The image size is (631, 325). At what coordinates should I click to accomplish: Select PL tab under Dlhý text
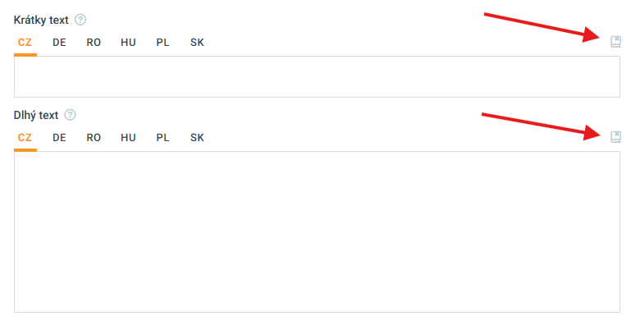[x=162, y=138]
